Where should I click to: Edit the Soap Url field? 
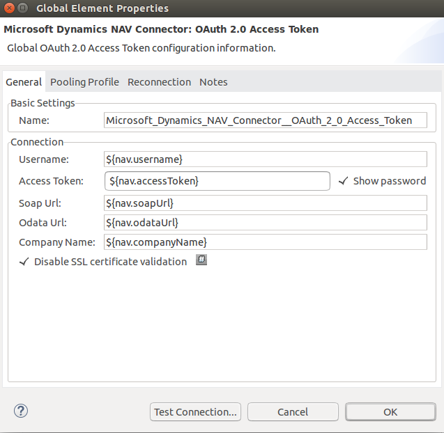click(x=266, y=203)
